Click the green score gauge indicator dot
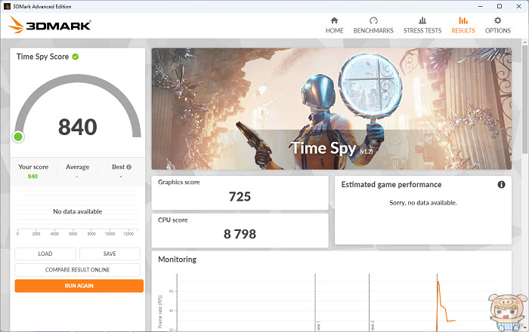This screenshot has width=529, height=332. 18,137
